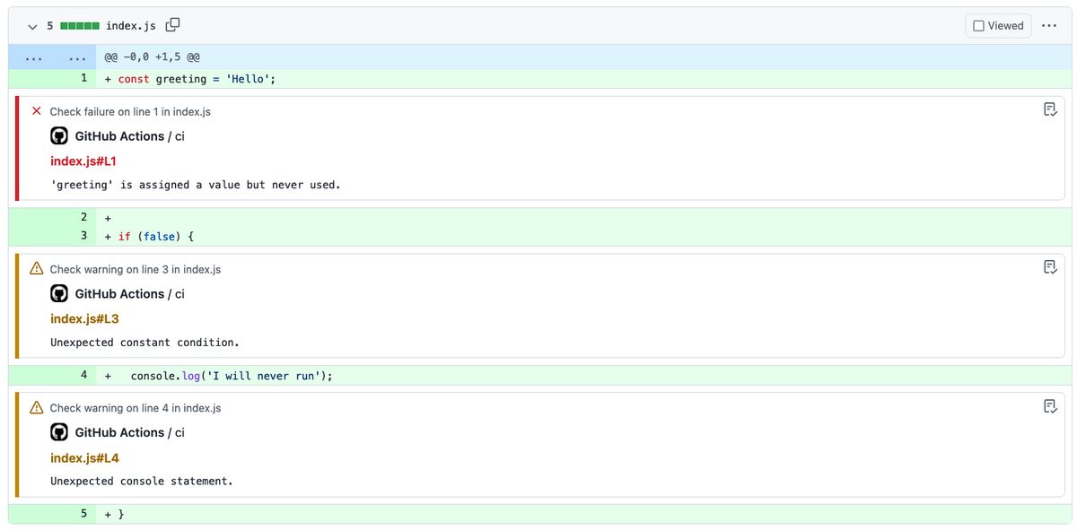Select diff line number 3
1077x530 pixels.
83,236
